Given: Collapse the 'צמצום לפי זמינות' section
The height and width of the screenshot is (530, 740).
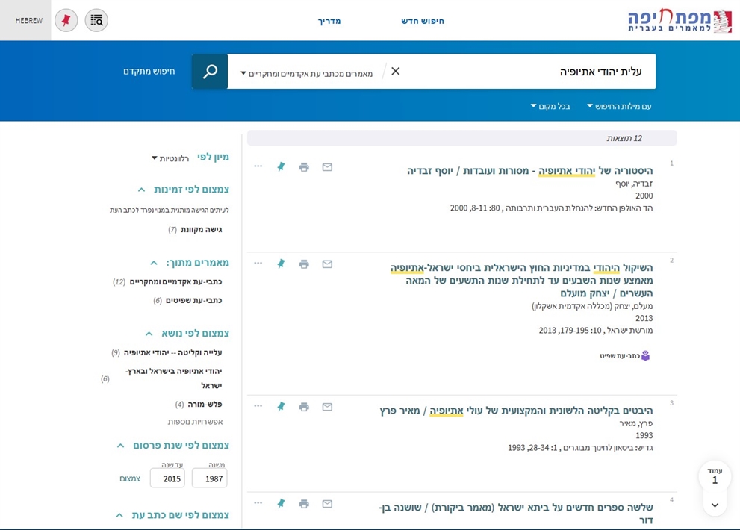Looking at the screenshot, I should 142,190.
